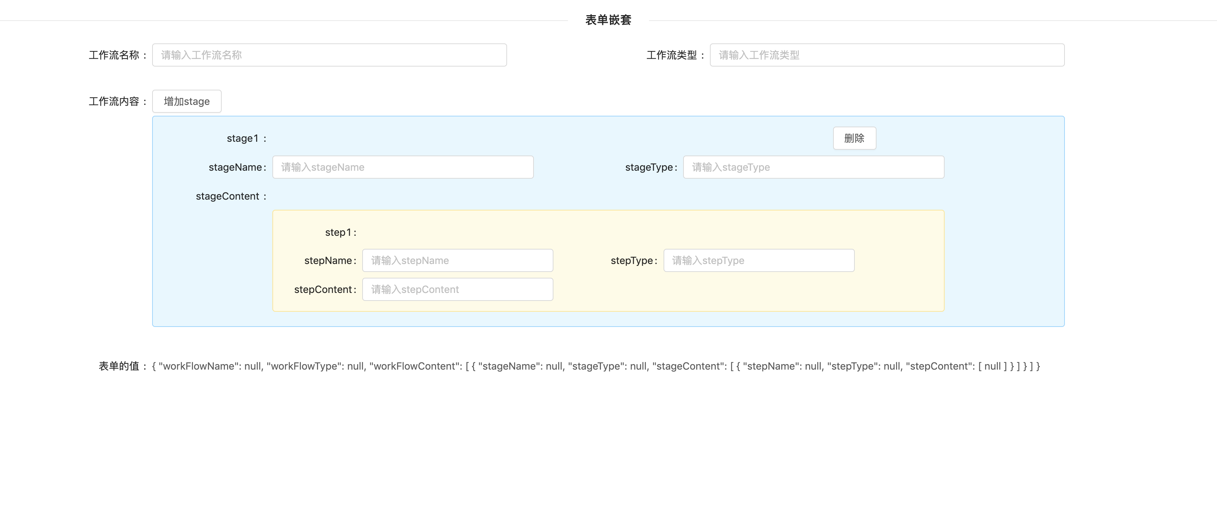Click the 工作流类型 label text

(671, 56)
